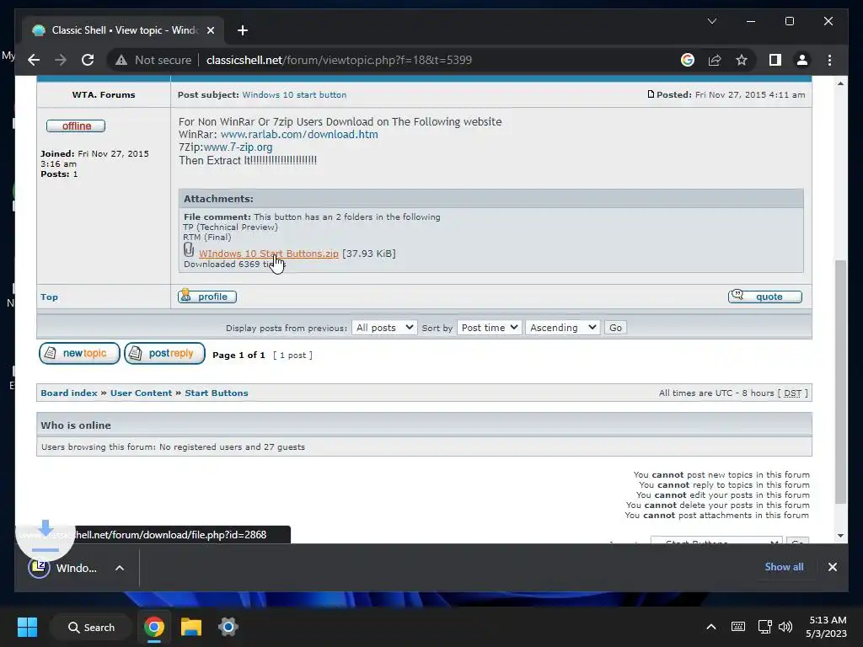Quote this post
This screenshot has height=647, width=863.
765,297
